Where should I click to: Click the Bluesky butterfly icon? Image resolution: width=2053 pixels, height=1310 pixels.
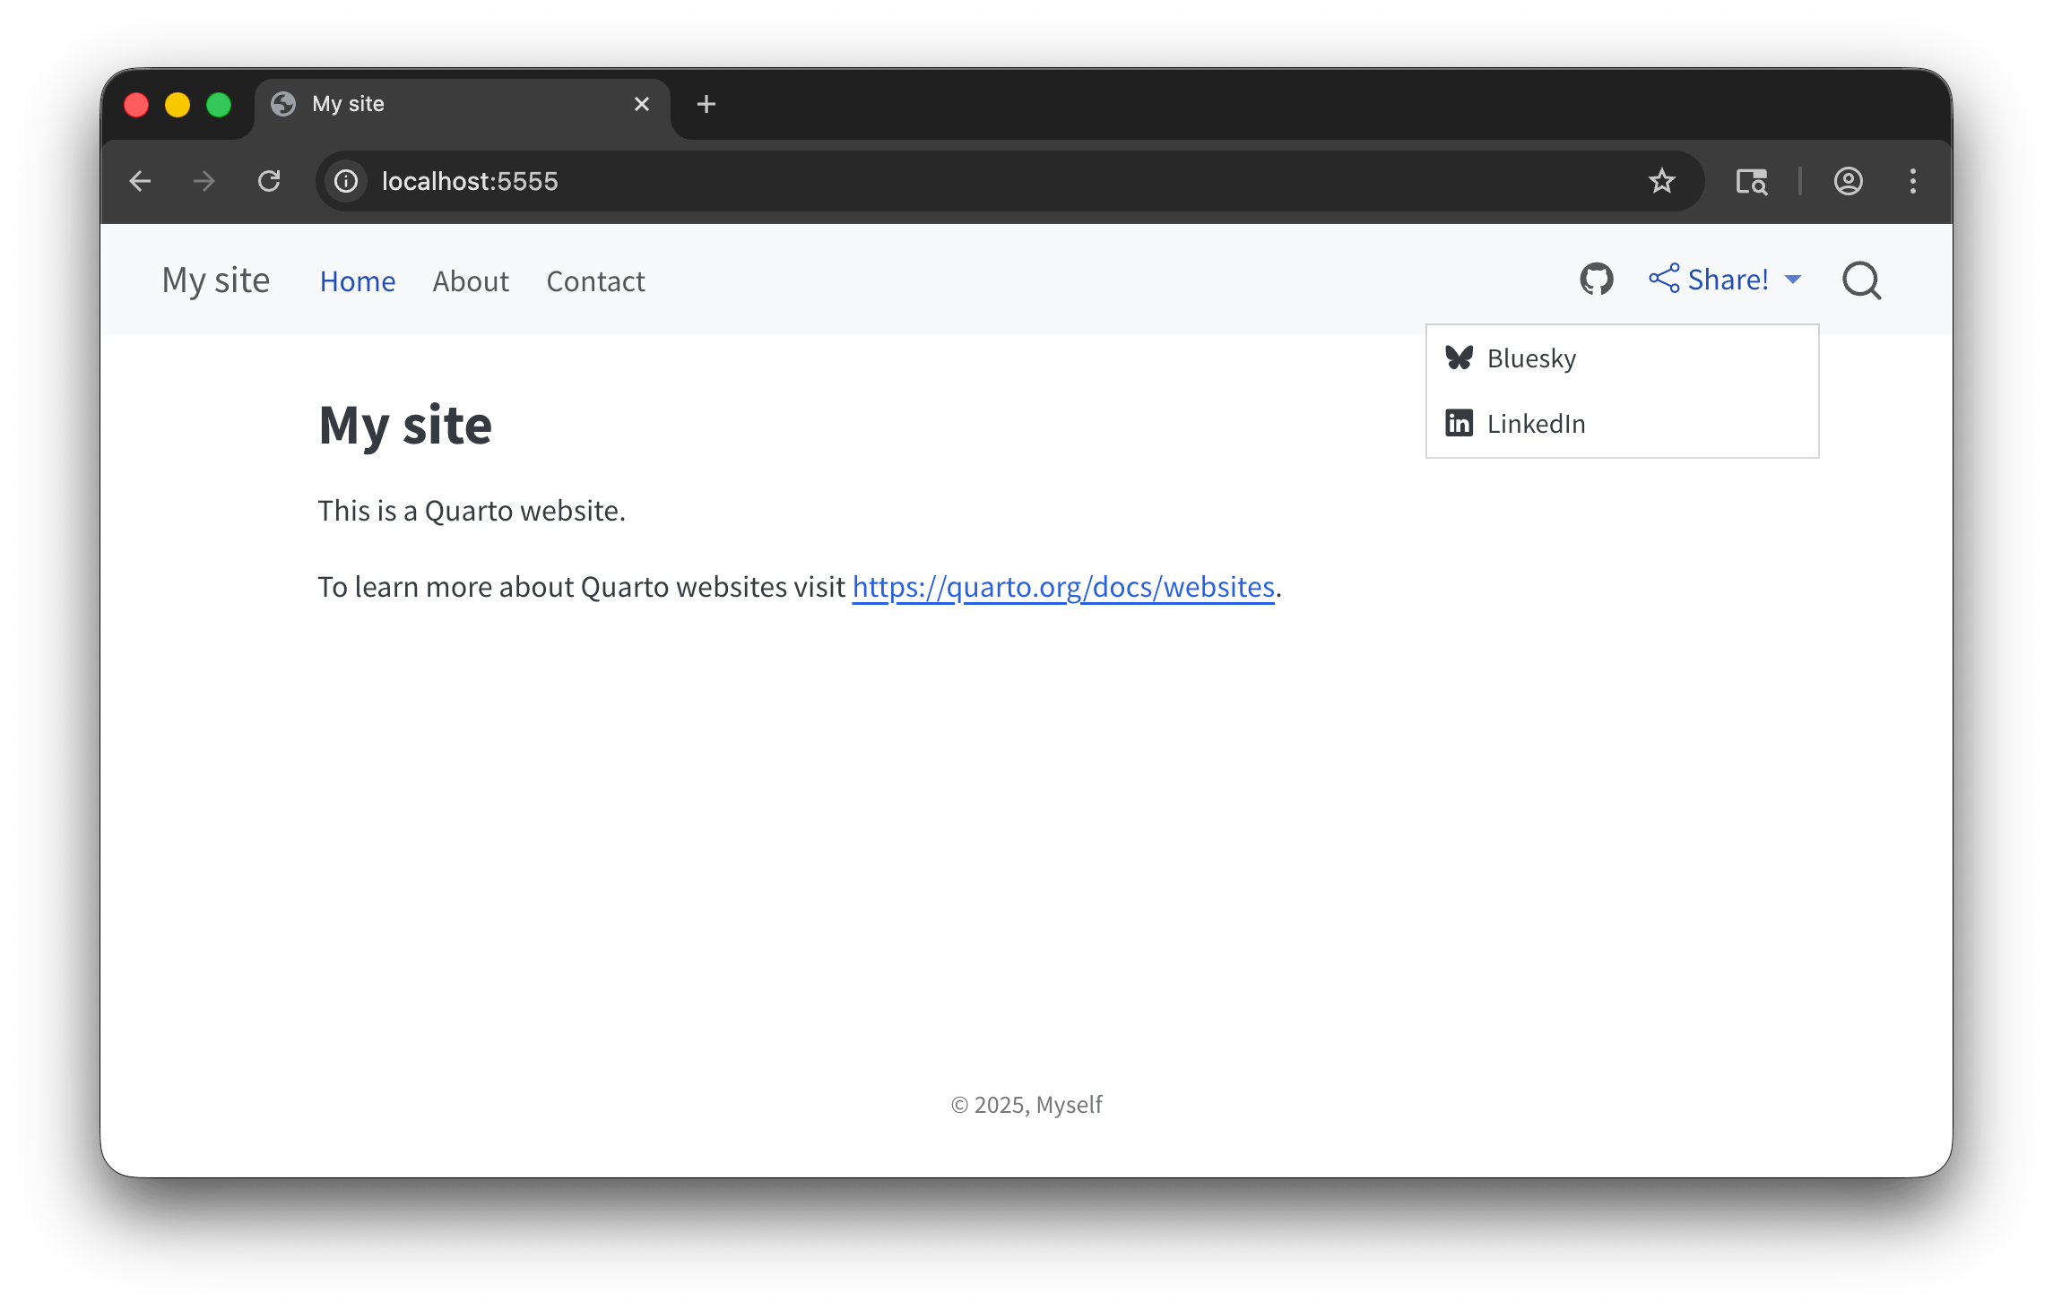pos(1459,358)
